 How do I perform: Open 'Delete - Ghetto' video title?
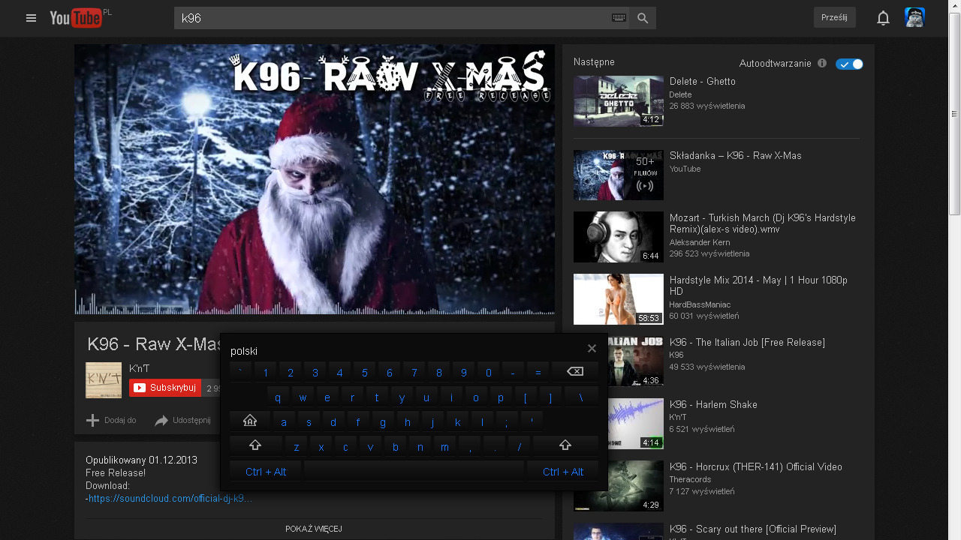click(x=703, y=81)
